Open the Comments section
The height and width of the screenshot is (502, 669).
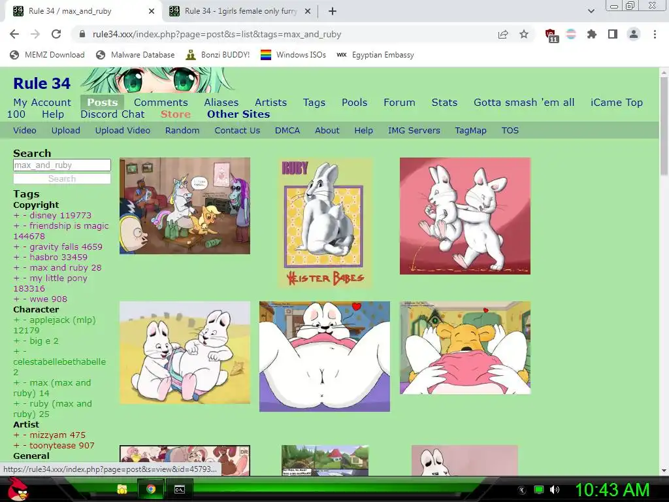pyautogui.click(x=161, y=103)
